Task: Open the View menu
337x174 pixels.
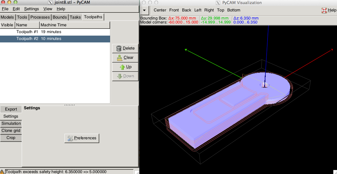Action: (48, 9)
